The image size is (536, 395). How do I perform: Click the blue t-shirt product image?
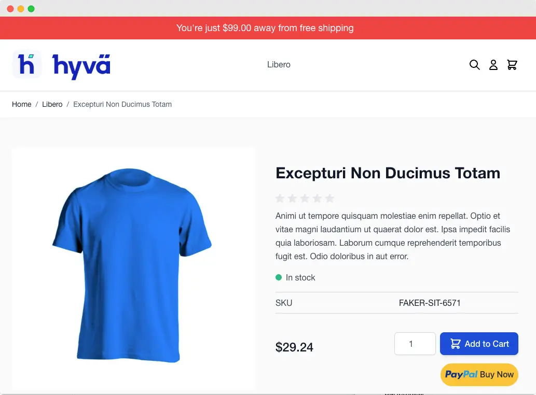point(132,265)
